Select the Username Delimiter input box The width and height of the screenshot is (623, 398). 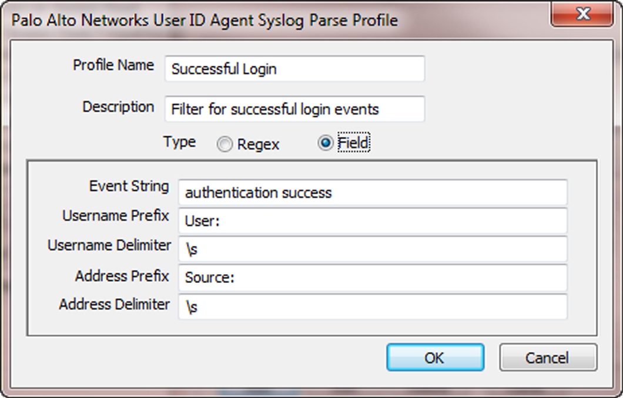(373, 249)
